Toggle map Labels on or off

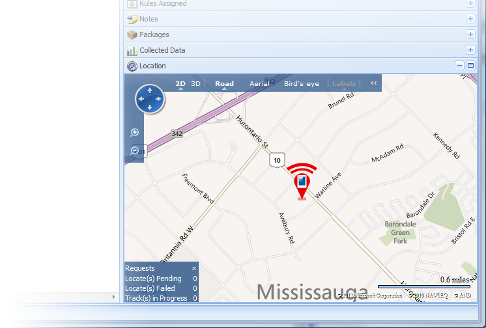(344, 83)
